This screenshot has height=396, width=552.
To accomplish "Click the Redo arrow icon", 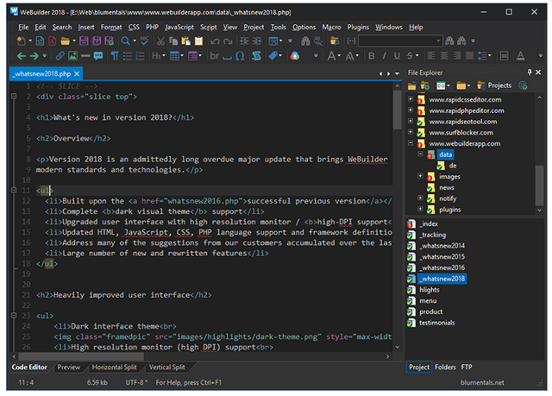I will click(x=228, y=41).
